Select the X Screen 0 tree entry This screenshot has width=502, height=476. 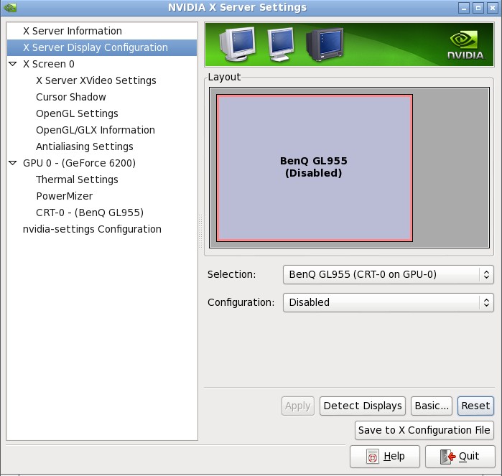pyautogui.click(x=49, y=64)
